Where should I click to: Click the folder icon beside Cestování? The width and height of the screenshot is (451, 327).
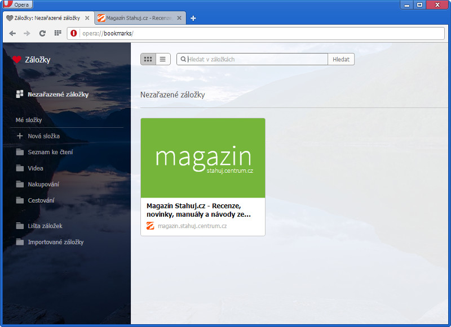pos(20,200)
